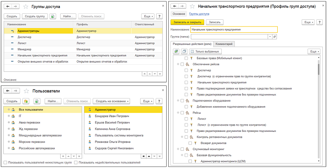Click the help question mark in Пользователи window

(160, 101)
